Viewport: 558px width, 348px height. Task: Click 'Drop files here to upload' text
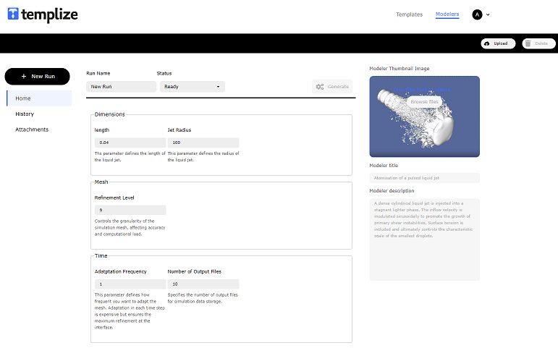(x=424, y=89)
